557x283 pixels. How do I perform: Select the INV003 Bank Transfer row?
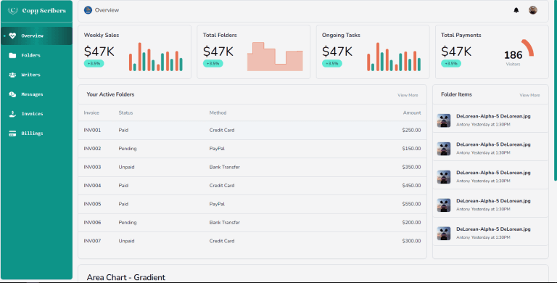click(252, 167)
